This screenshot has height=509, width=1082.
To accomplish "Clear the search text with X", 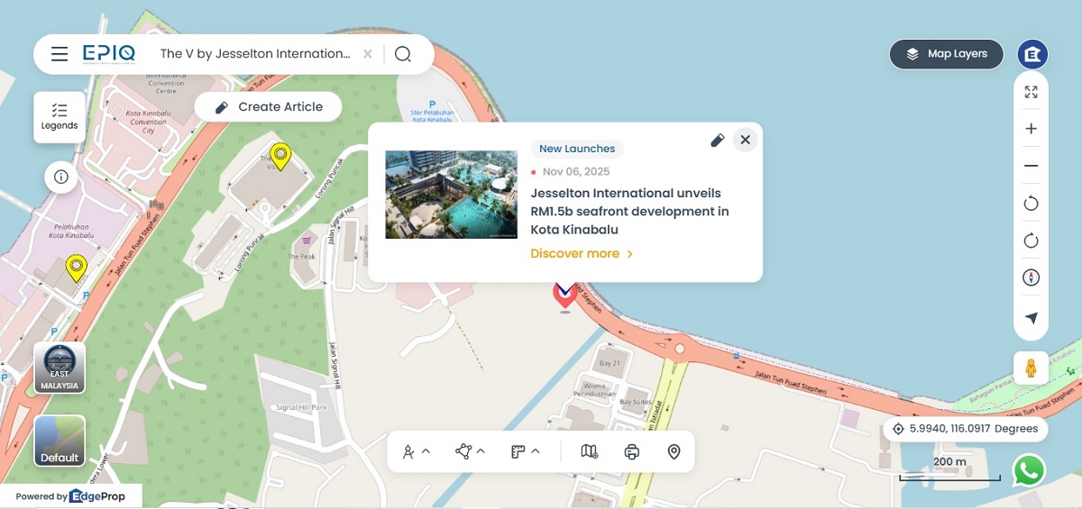I will [367, 54].
